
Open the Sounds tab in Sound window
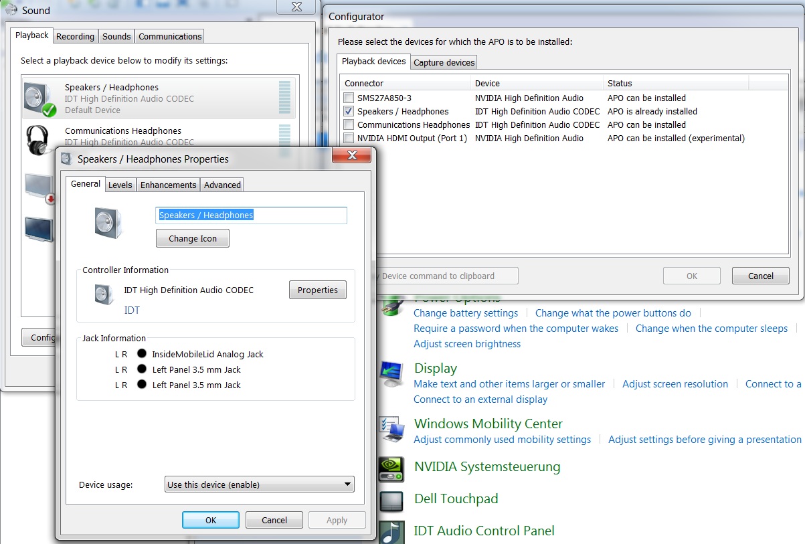tap(116, 37)
